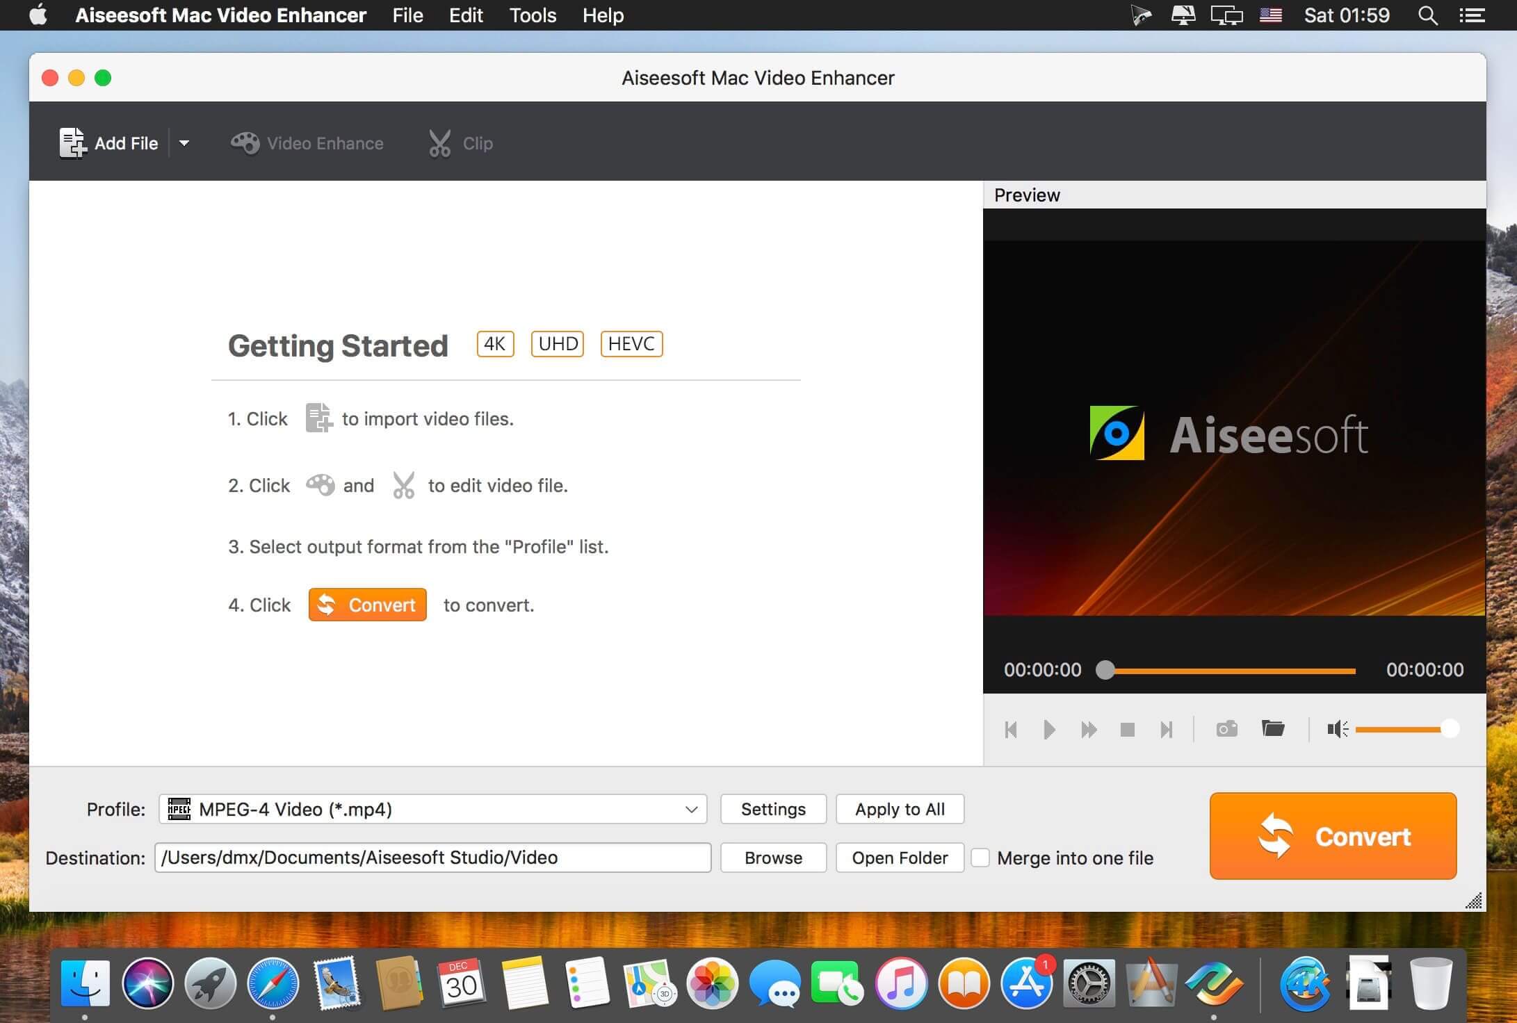
Task: Open Maps from the Dock
Action: (650, 983)
